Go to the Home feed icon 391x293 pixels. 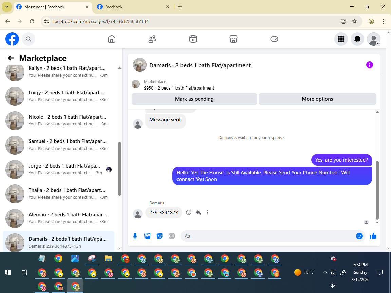click(111, 39)
